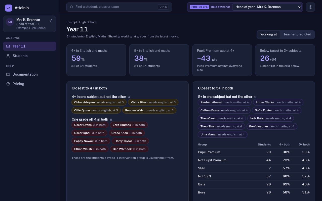
Task: Open Zara Hughes 3 in both chip
Action: [x=129, y=125]
